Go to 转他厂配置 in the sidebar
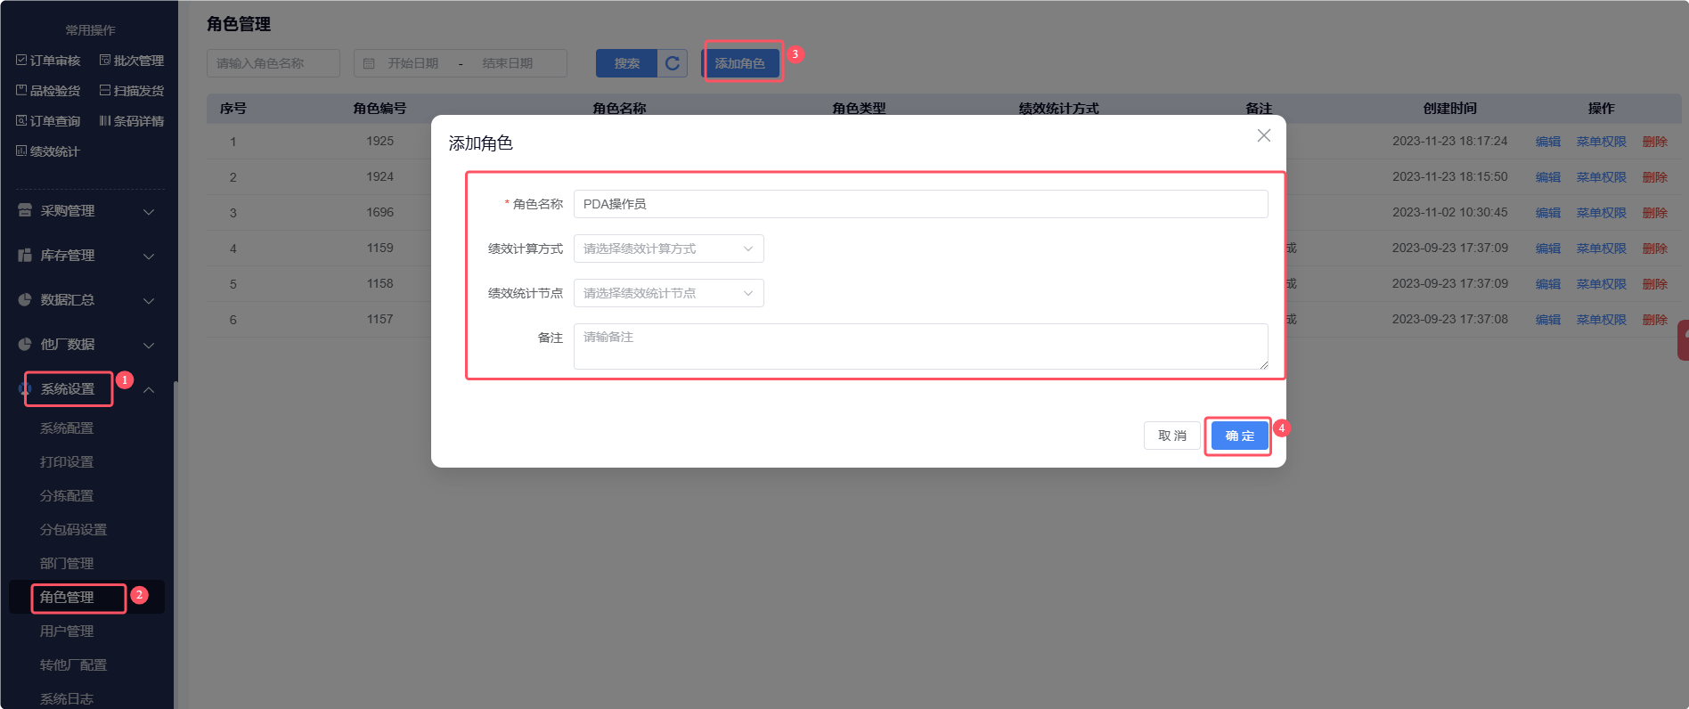This screenshot has height=709, width=1689. 73,665
